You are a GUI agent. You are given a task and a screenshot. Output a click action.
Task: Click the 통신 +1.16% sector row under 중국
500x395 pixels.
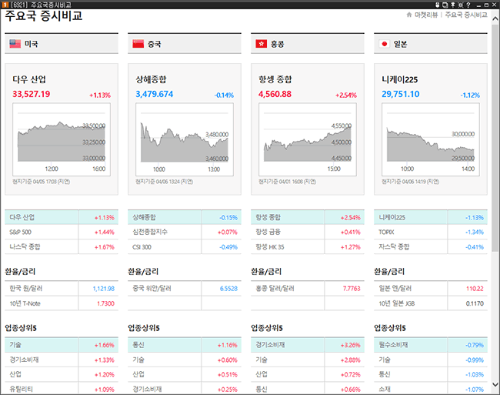click(185, 345)
